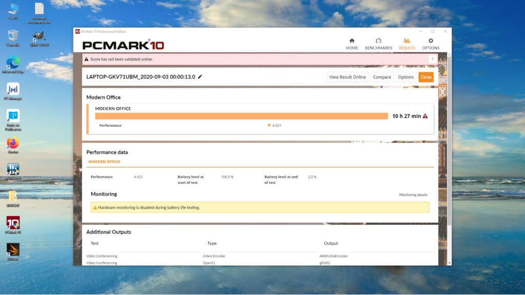The height and width of the screenshot is (295, 525).
Task: Click OpenCL type cell
Action: click(x=209, y=263)
